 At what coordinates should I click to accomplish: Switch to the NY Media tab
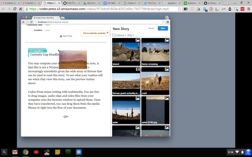[x=112, y=3]
